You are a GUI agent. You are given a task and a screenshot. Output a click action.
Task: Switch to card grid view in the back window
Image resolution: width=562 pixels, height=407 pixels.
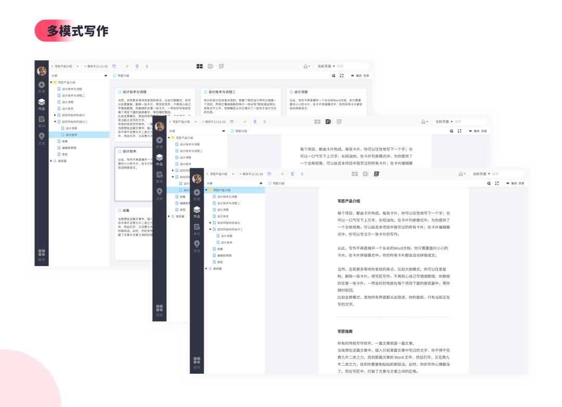[x=199, y=67]
